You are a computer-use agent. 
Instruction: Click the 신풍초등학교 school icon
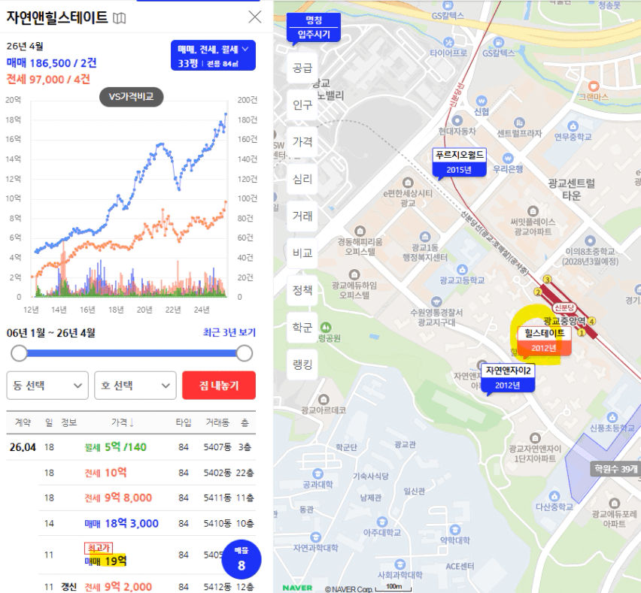(x=612, y=417)
